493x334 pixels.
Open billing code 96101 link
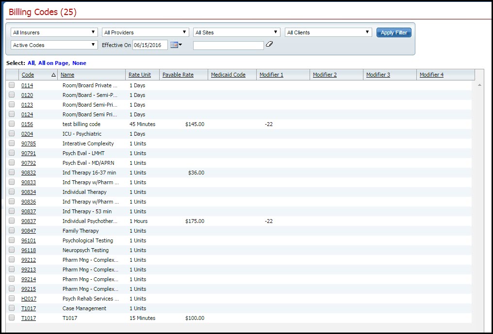click(x=28, y=240)
